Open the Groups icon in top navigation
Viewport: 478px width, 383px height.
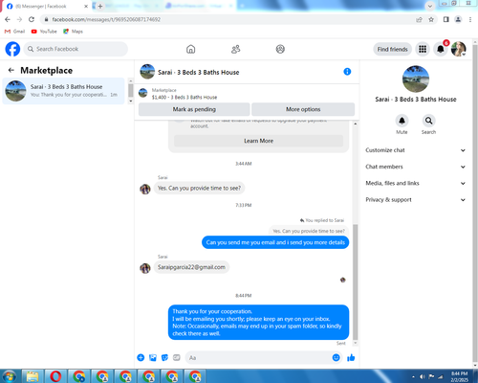click(280, 49)
